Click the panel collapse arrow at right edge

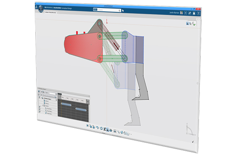[x=197, y=83]
